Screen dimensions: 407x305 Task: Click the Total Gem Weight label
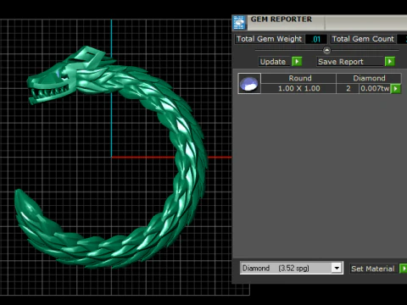[x=270, y=39]
